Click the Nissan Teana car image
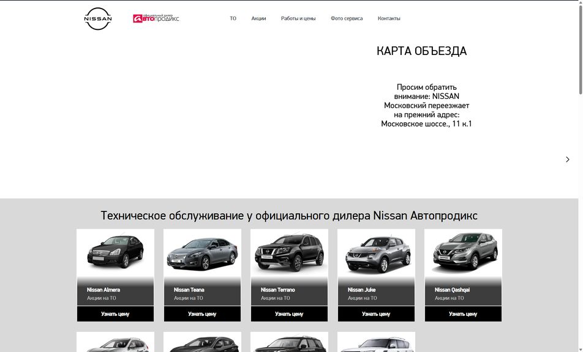 click(202, 254)
